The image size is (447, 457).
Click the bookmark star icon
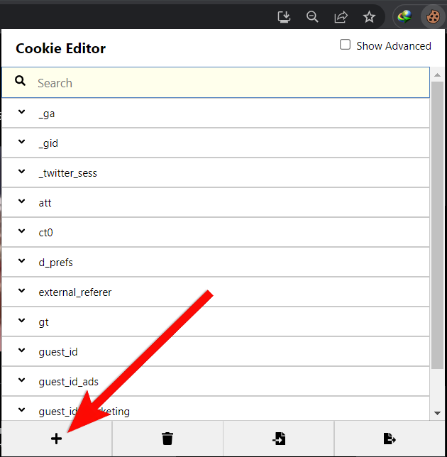[369, 16]
